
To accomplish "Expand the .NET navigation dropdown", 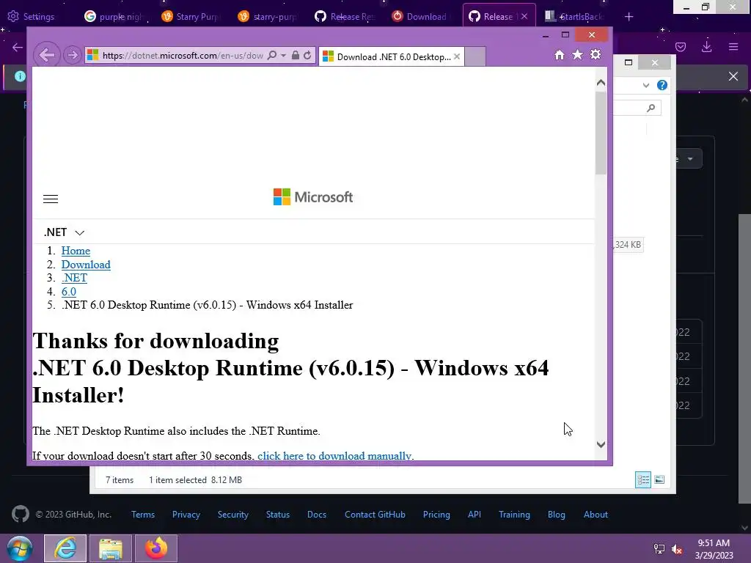I will 65,232.
